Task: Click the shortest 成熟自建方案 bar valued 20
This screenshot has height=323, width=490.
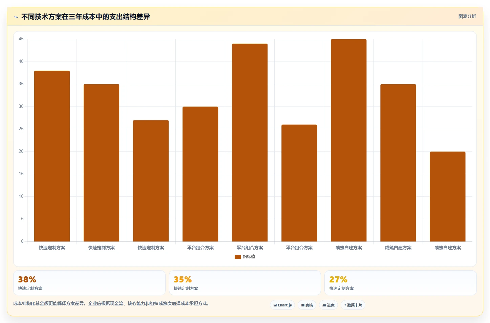Action: click(x=447, y=197)
